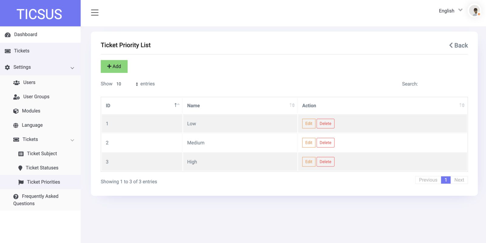
Task: Click the Dashboard gauge icon
Action: click(x=8, y=35)
